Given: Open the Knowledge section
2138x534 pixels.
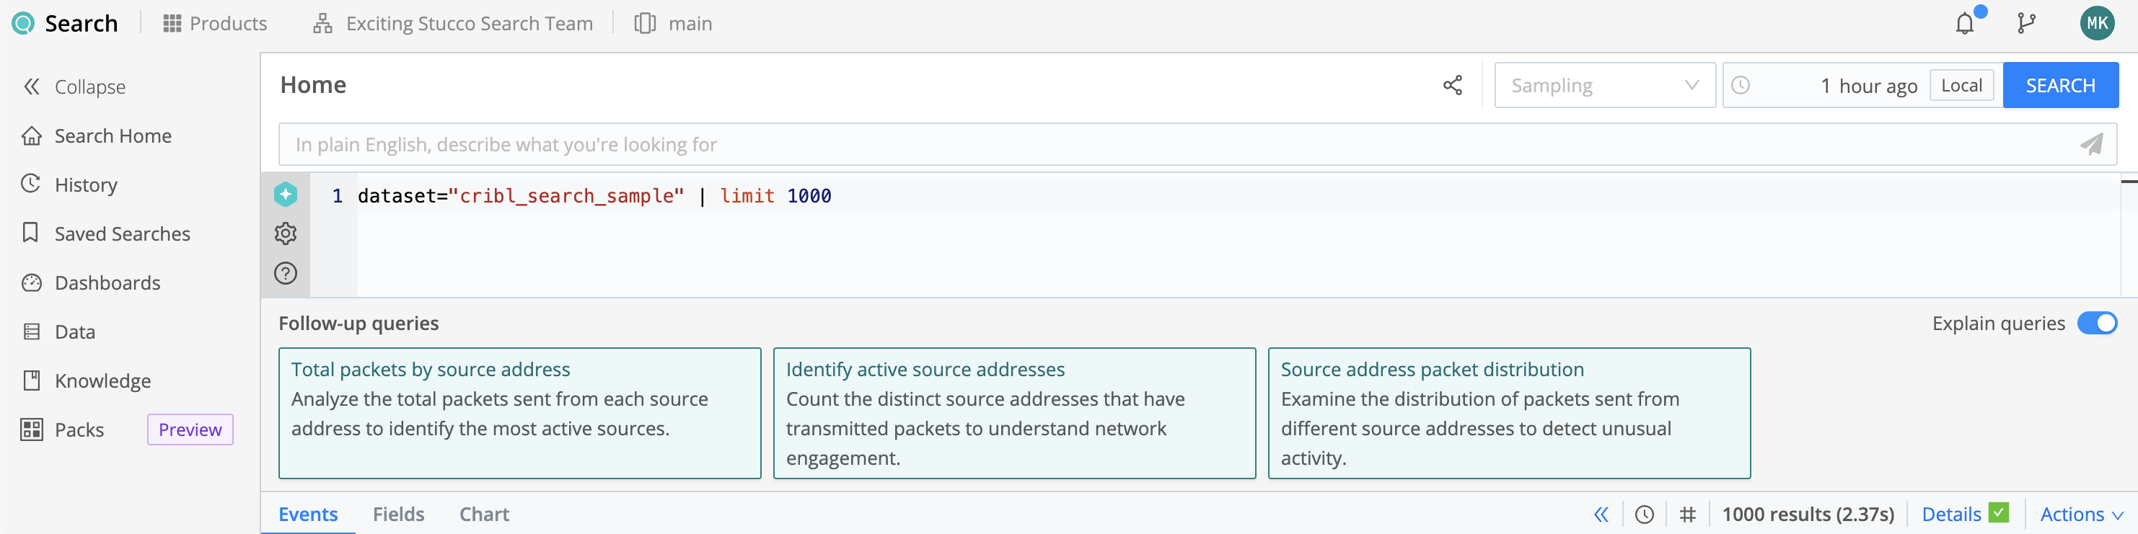Looking at the screenshot, I should [x=87, y=381].
